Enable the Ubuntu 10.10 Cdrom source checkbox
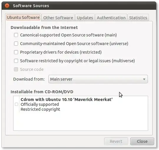Screen dimensions: 159x150 (16, 104)
